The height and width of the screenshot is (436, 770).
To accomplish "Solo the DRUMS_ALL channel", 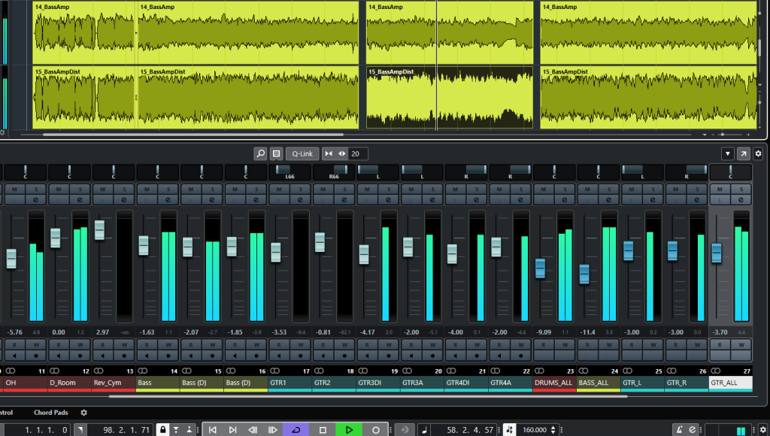I will pyautogui.click(x=564, y=189).
